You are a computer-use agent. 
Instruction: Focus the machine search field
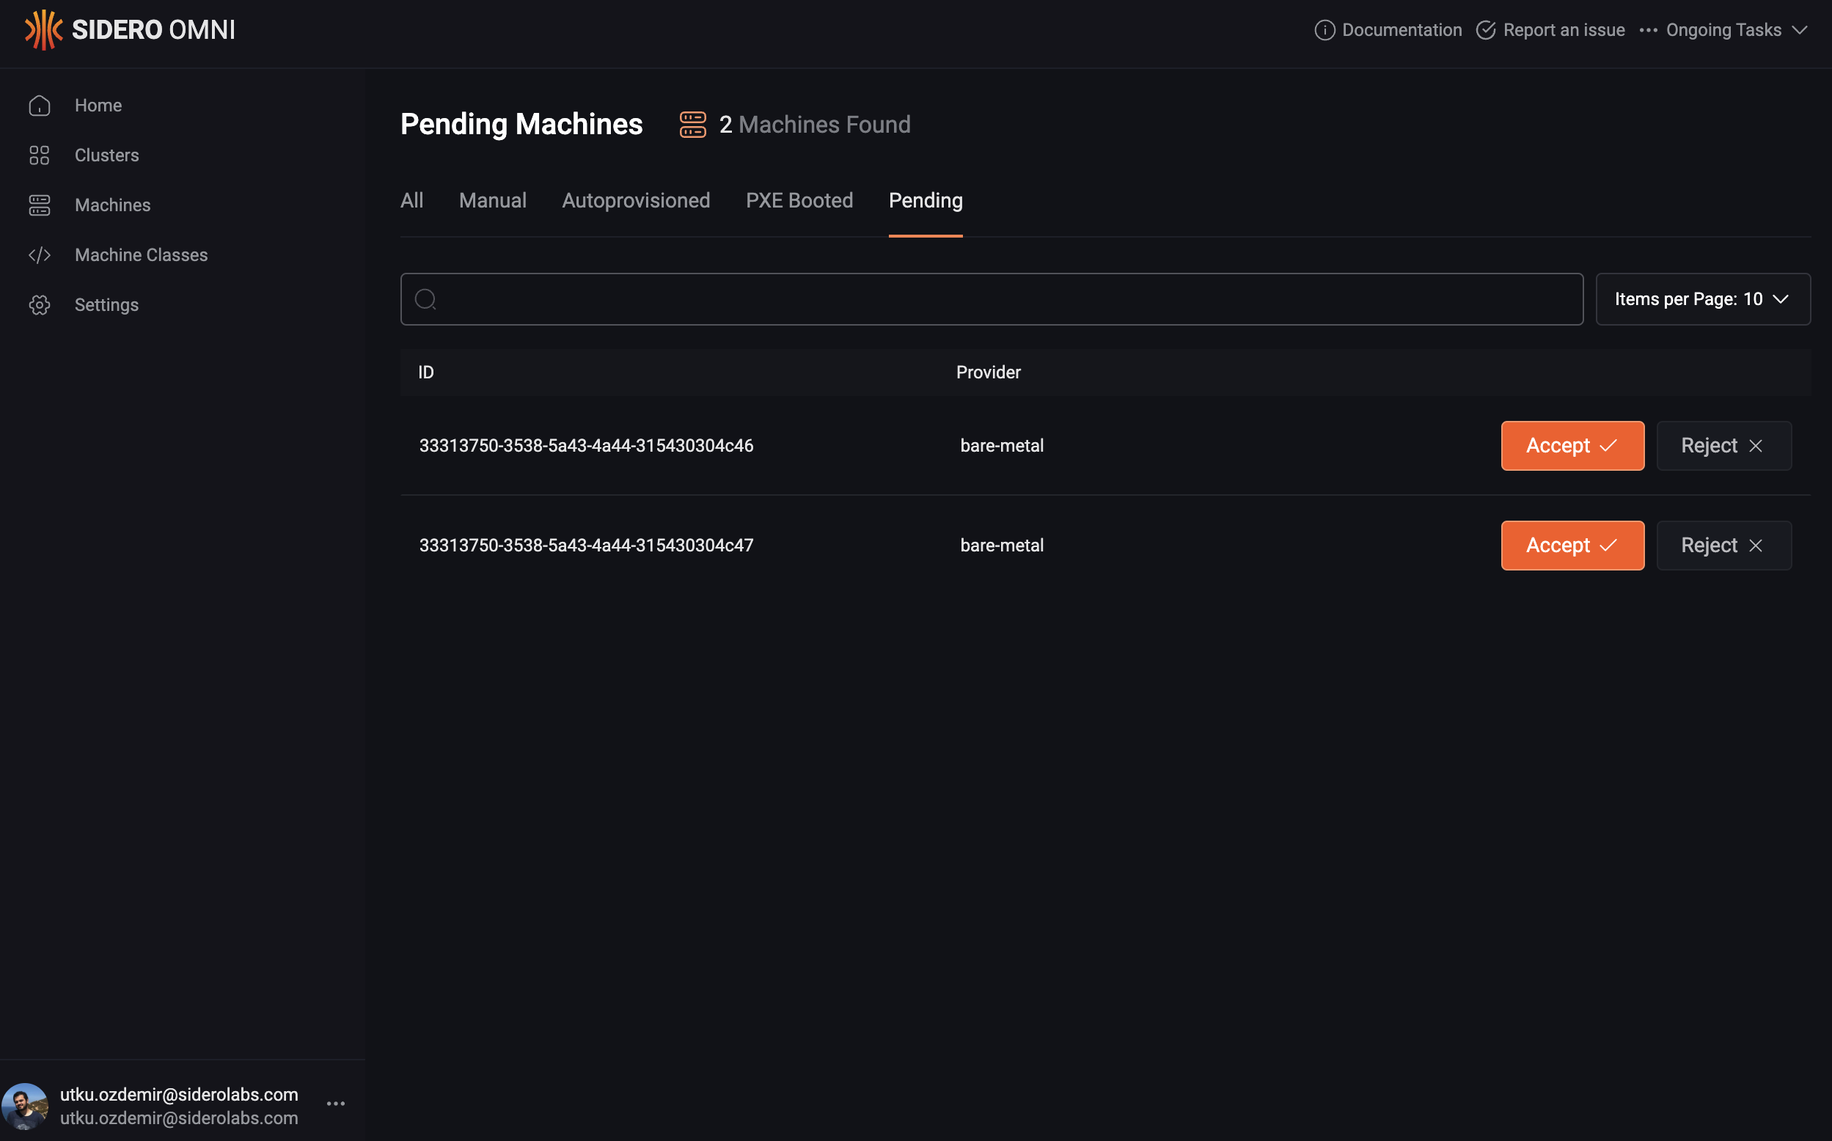(x=991, y=300)
